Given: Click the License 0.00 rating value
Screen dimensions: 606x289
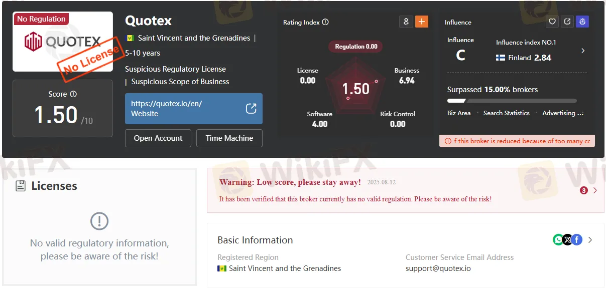Looking at the screenshot, I should click(308, 80).
